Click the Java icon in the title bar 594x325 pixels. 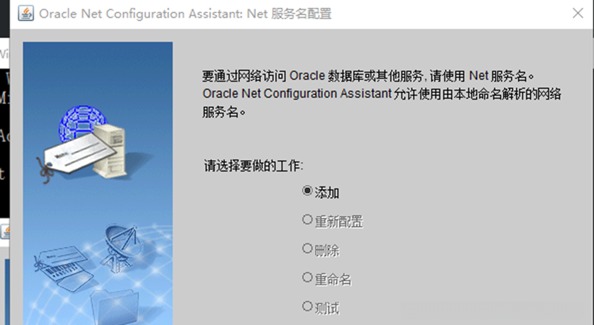[25, 13]
